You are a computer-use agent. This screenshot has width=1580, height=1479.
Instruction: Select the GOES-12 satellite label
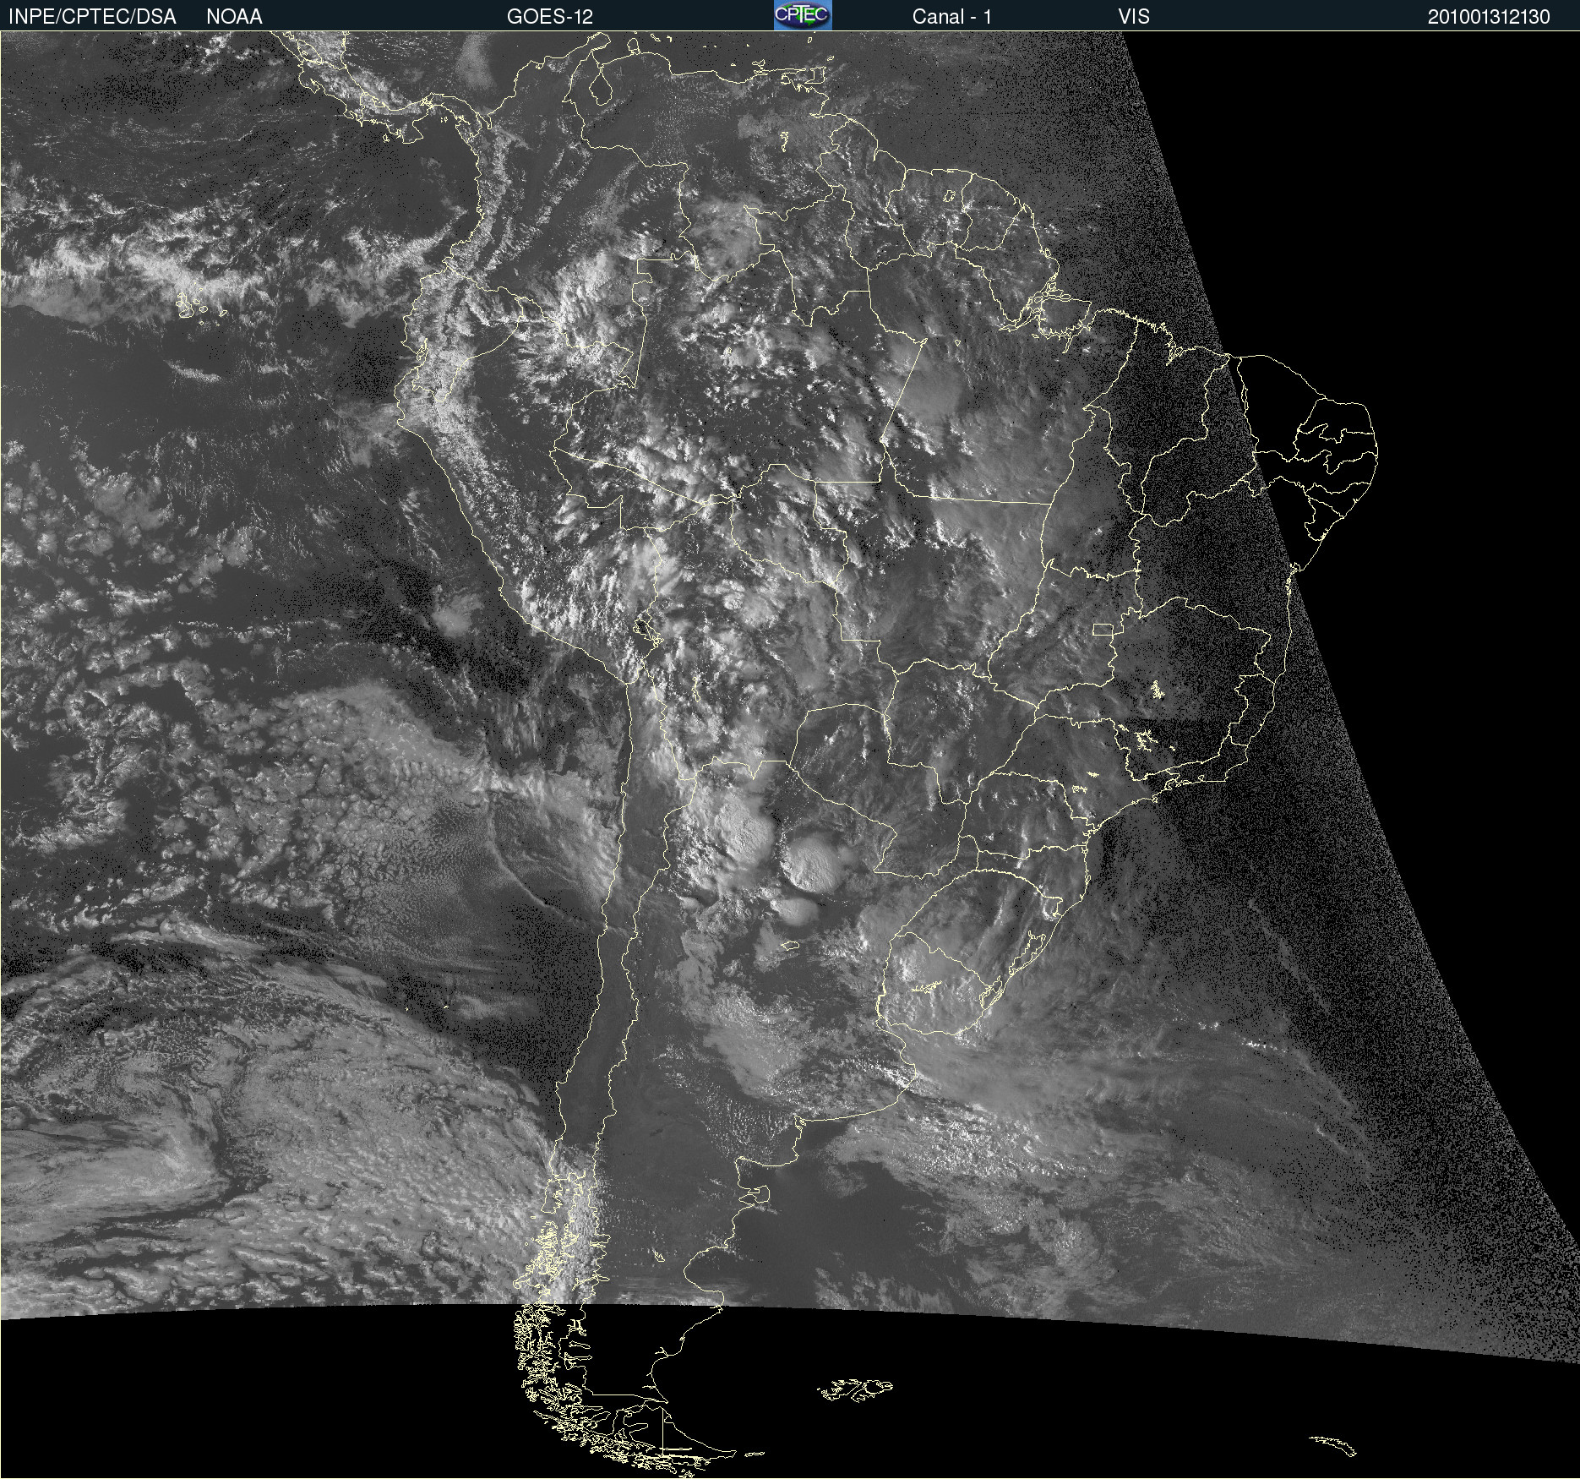tap(550, 16)
